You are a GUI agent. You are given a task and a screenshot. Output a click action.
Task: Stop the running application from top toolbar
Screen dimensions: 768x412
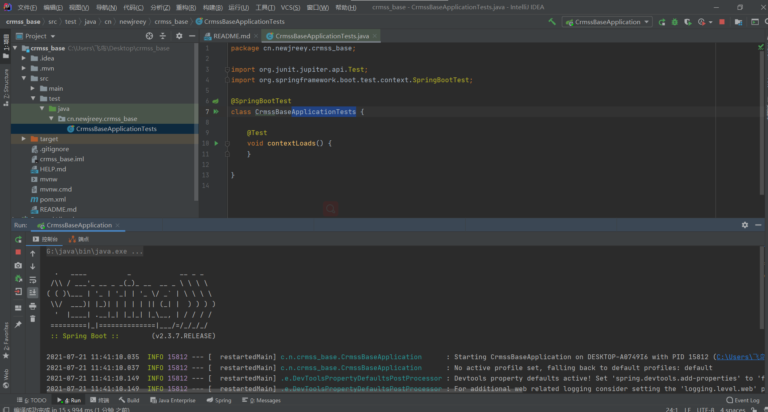(x=722, y=22)
